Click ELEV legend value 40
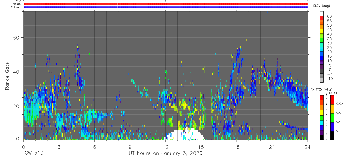Screen dimensions: 346x159 (x=329, y=34)
